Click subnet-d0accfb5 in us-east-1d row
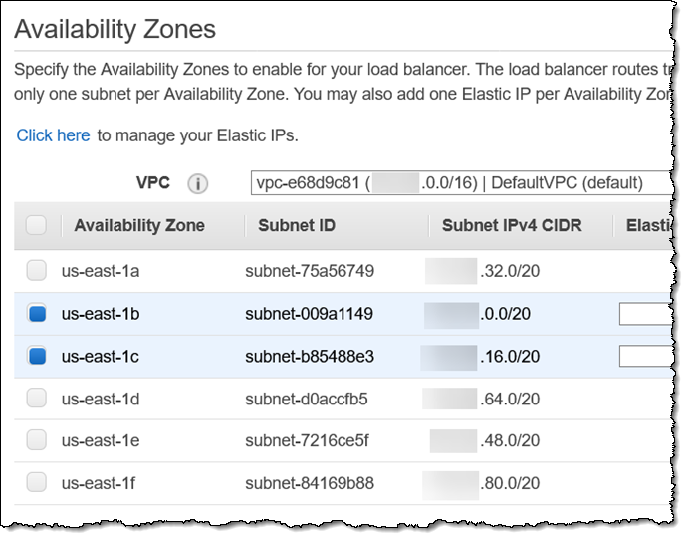Viewport: 687px width, 538px height. pos(307,399)
